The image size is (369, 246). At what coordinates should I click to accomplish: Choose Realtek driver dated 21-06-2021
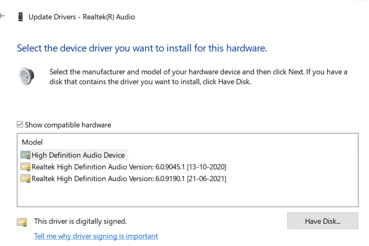click(128, 179)
